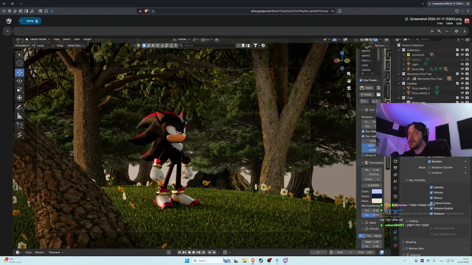
Task: Open the Object menu in viewport header
Action: click(x=87, y=39)
